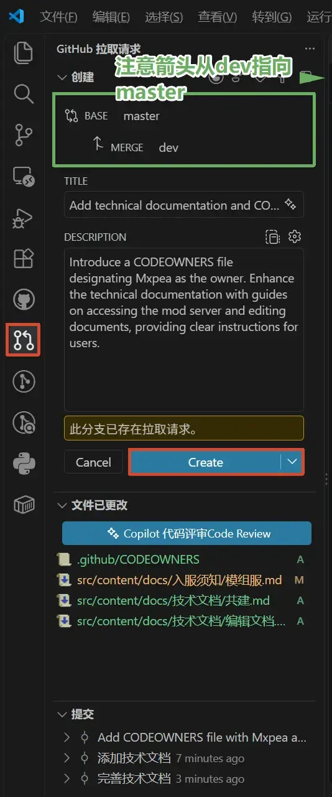Open the 编辑文档 changed file
This screenshot has height=797, width=332.
[x=182, y=621]
